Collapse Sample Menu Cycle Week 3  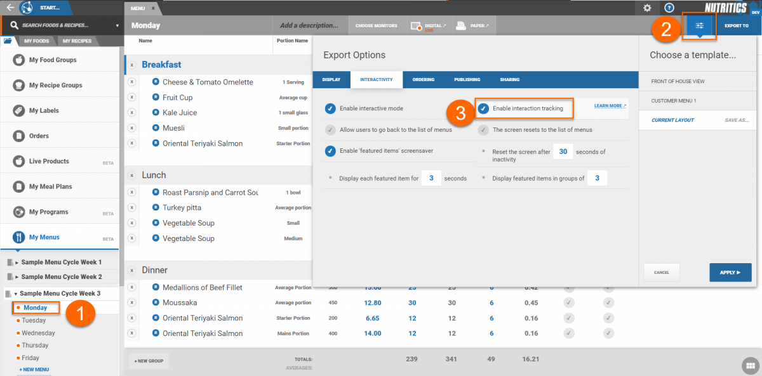pos(16,294)
